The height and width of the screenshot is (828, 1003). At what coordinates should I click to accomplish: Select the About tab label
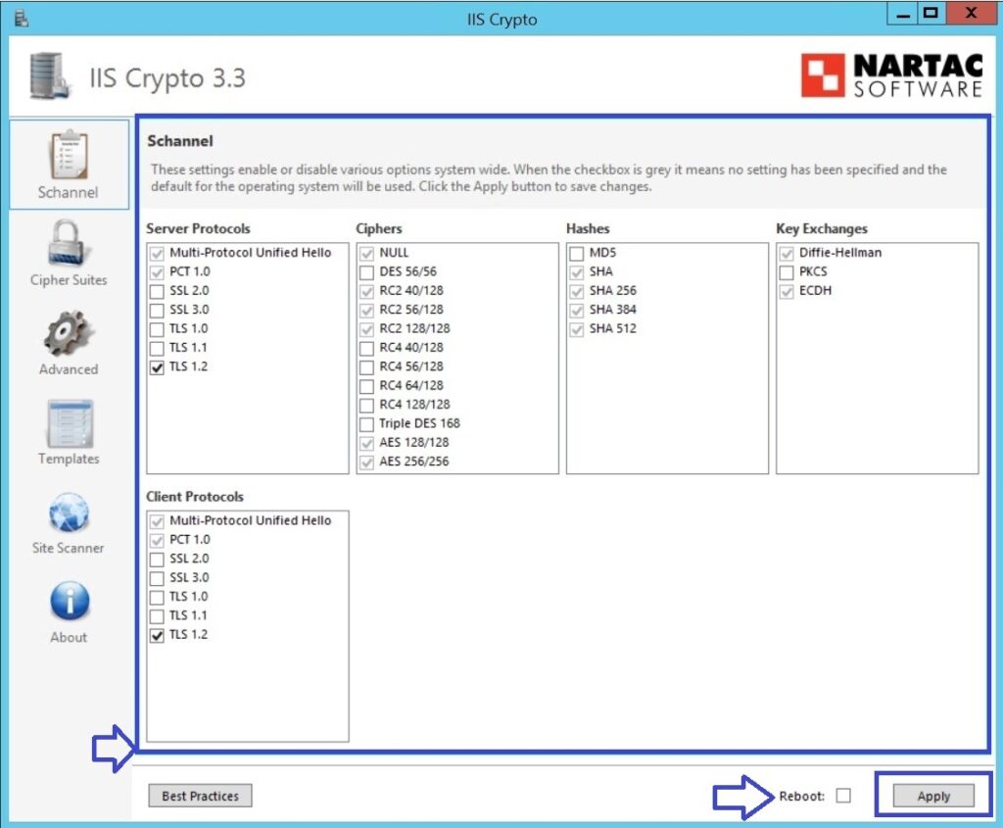coord(69,637)
